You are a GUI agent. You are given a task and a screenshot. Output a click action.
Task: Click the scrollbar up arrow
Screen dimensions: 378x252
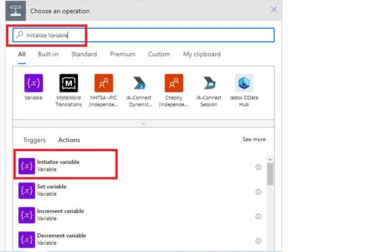(270, 159)
